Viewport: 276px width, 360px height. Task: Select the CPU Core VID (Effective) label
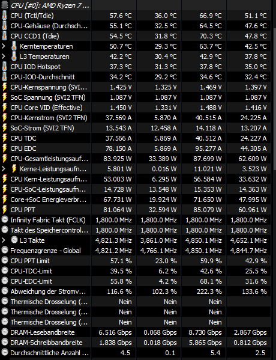pos(46,108)
